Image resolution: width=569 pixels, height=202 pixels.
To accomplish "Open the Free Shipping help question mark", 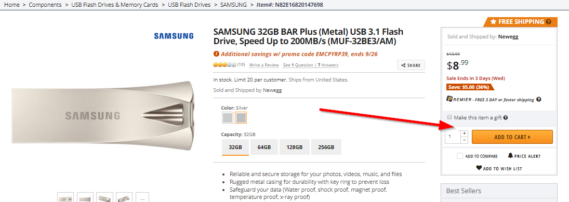I will 549,22.
